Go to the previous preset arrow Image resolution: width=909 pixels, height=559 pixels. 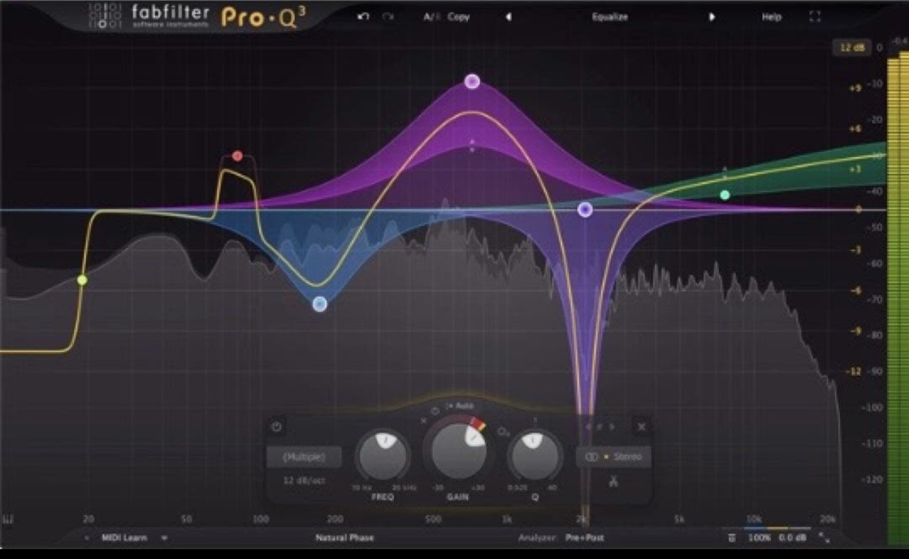pyautogui.click(x=508, y=16)
